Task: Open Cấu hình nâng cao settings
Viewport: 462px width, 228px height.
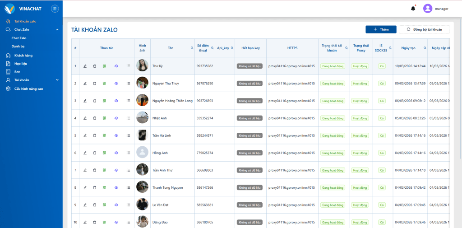Action: coord(28,88)
